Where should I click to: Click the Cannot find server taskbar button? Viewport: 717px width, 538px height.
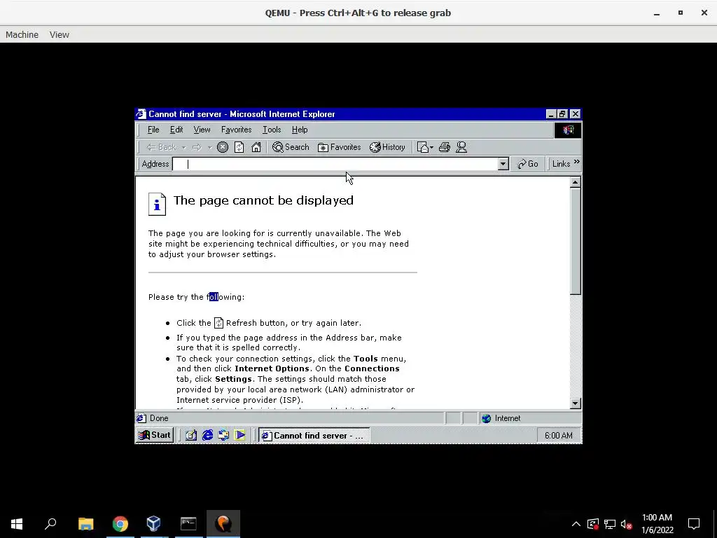tap(314, 436)
